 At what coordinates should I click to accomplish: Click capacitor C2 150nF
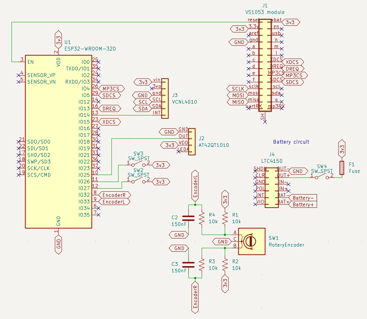coord(189,219)
